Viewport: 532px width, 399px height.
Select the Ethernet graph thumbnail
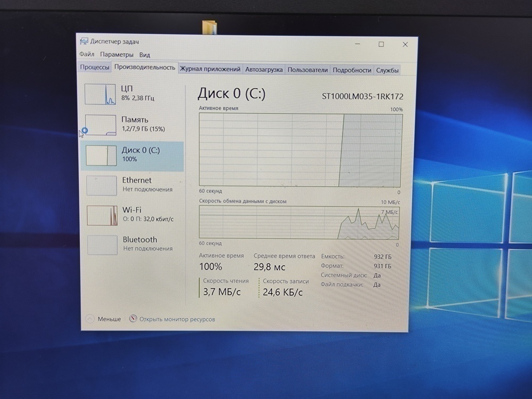click(102, 185)
